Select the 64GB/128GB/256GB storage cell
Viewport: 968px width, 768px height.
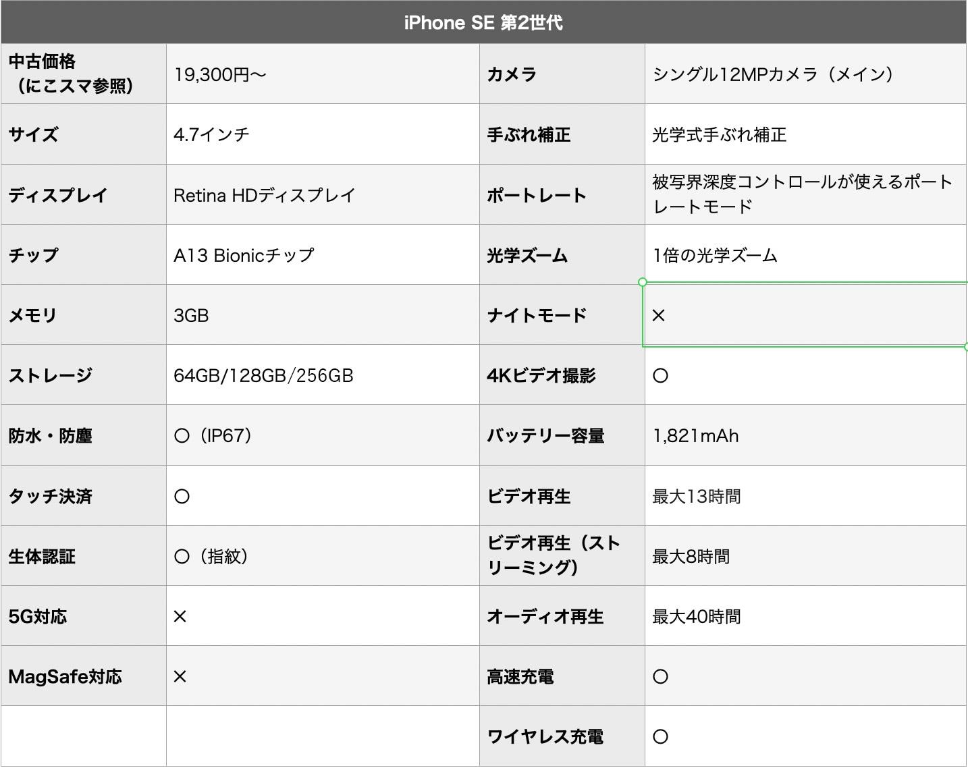[323, 375]
